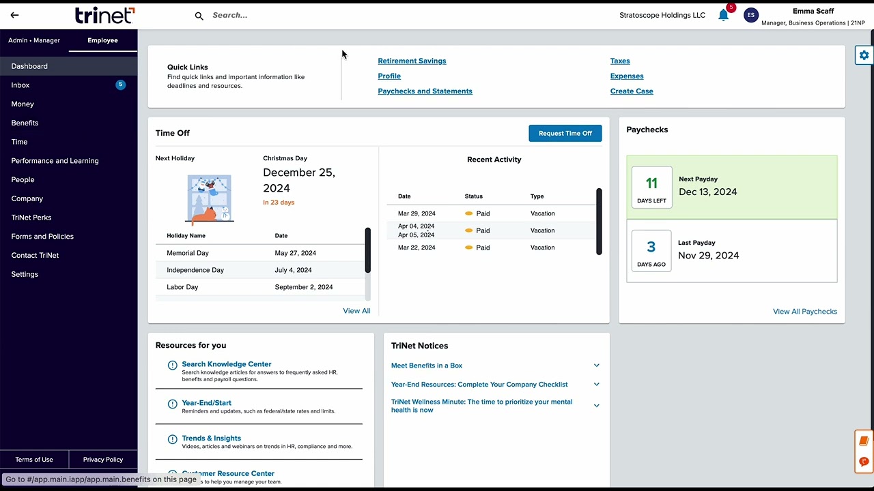
Task: Click the Search Knowledge Center info icon
Action: (x=173, y=365)
